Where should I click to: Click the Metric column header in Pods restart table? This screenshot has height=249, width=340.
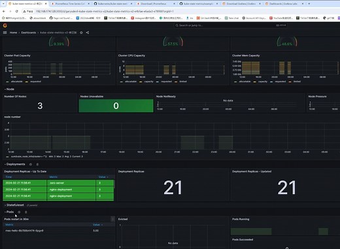[x=9, y=225]
